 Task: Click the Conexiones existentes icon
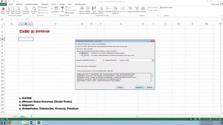point(26,10)
